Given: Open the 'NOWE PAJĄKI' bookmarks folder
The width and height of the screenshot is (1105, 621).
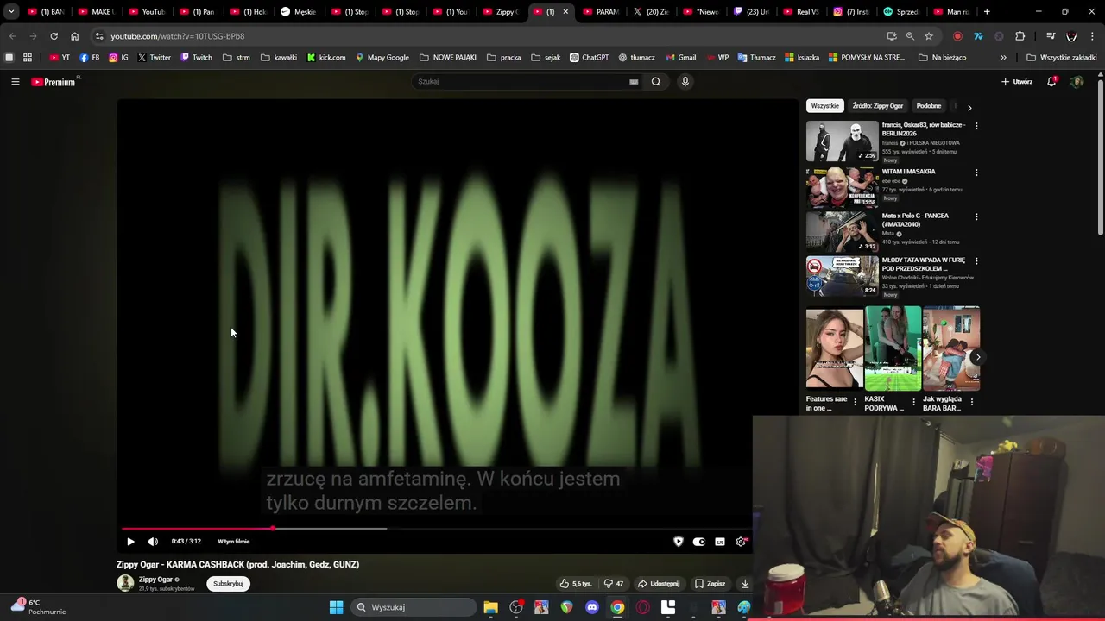Looking at the screenshot, I should (447, 58).
